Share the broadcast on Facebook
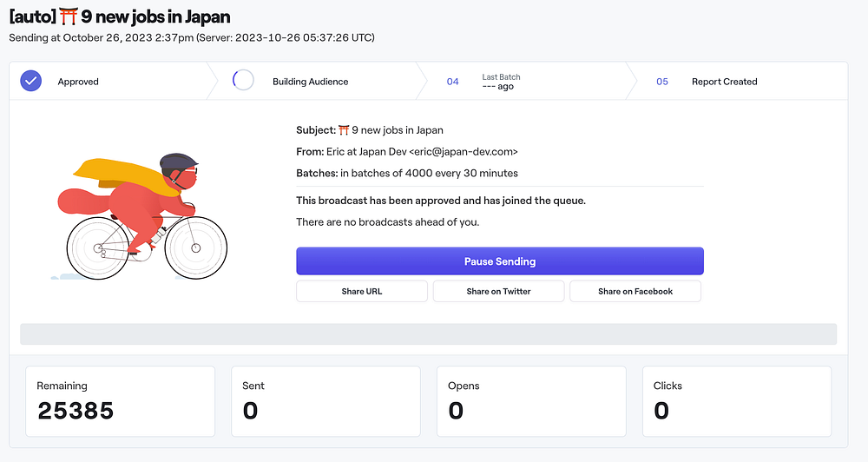Viewport: 868px width, 462px height. pos(635,291)
